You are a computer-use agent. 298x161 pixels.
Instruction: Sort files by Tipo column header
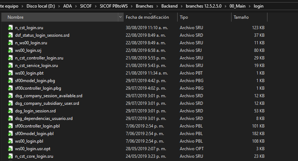(184, 17)
